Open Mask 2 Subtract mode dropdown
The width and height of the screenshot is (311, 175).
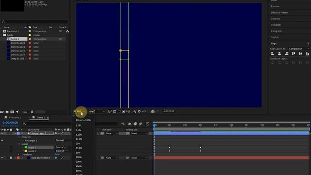coord(61,151)
